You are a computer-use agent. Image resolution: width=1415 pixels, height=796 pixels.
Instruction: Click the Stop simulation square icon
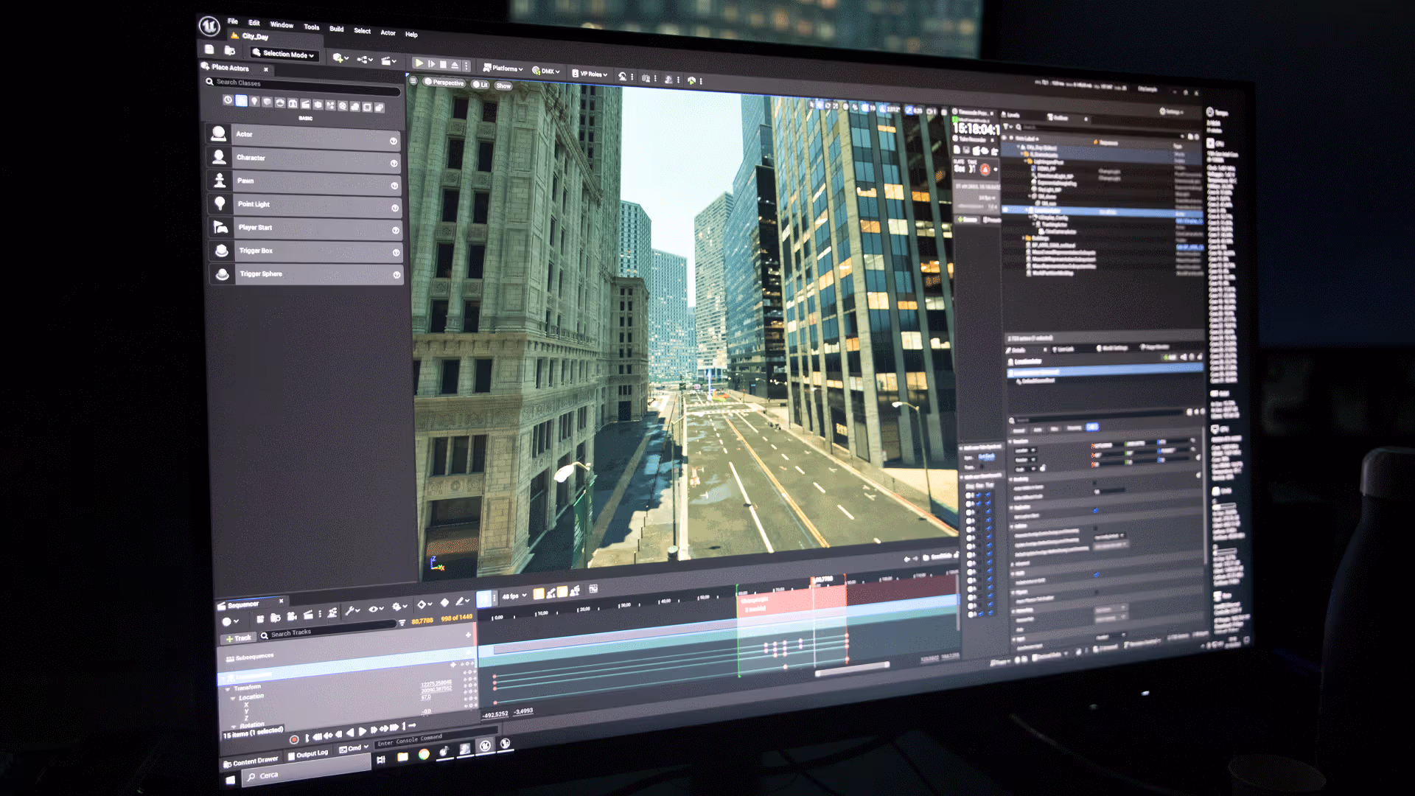click(x=443, y=65)
